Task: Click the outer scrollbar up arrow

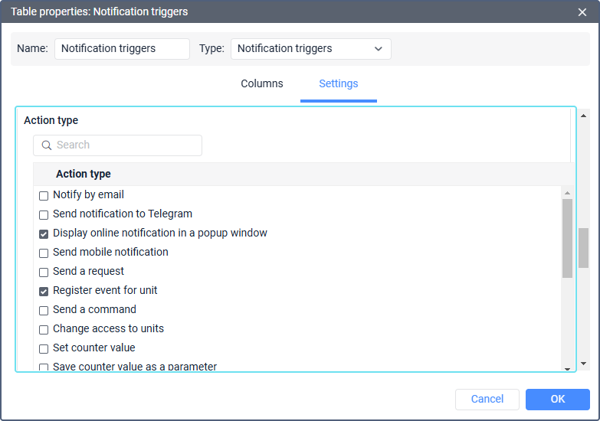Action: (583, 116)
